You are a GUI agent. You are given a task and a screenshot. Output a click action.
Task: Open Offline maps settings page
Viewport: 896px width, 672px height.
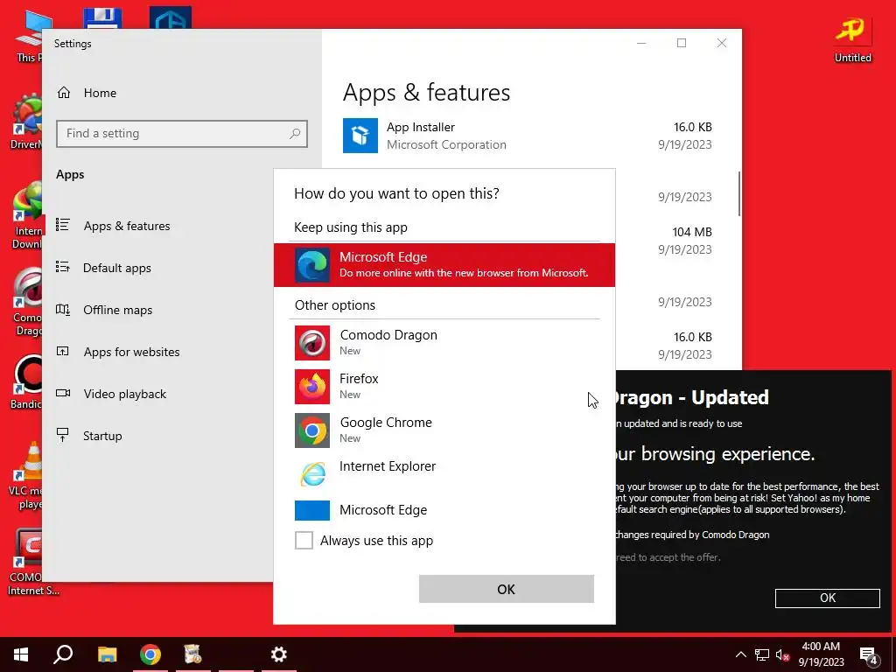tap(118, 310)
